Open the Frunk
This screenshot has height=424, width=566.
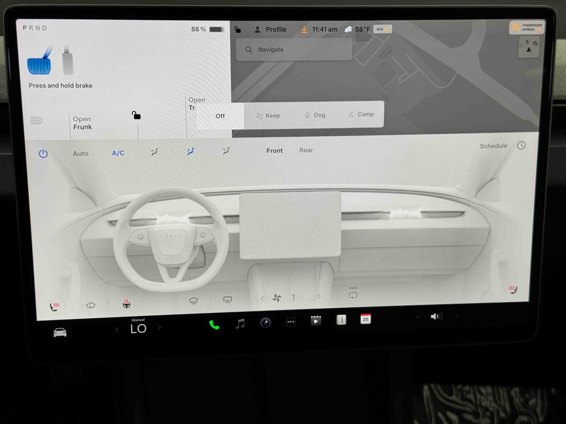point(82,123)
